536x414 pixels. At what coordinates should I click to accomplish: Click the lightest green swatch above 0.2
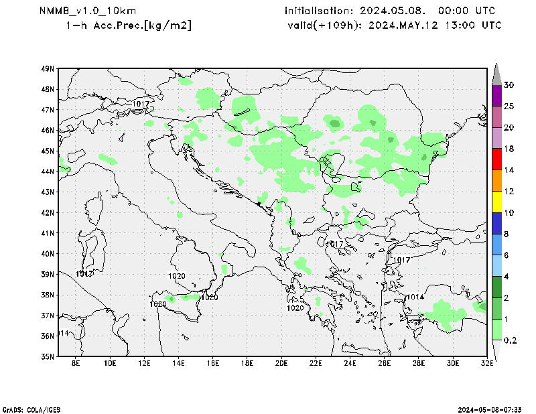(496, 329)
